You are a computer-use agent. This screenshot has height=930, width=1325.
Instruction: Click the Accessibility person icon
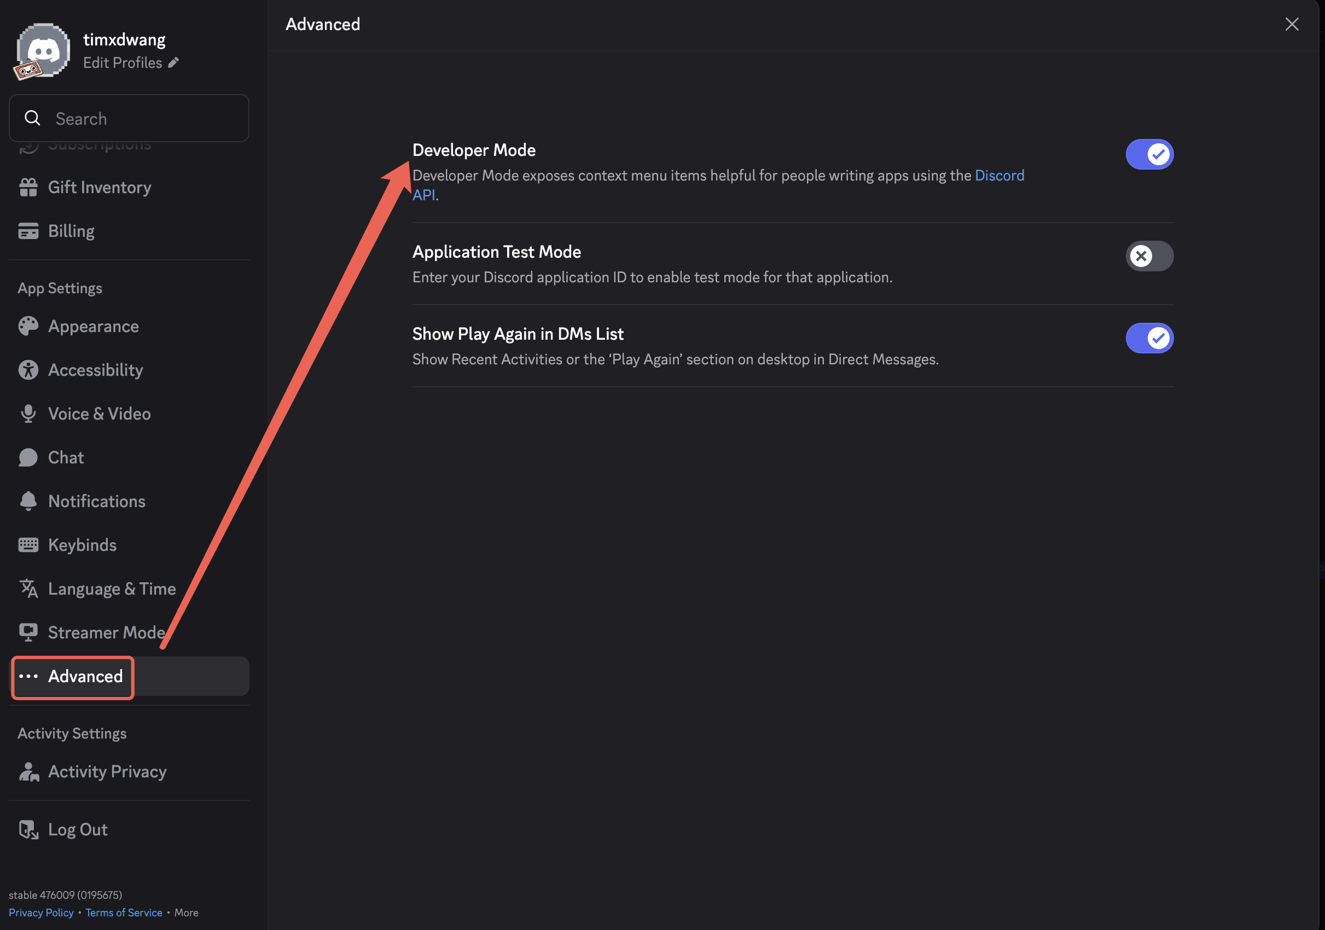point(28,370)
